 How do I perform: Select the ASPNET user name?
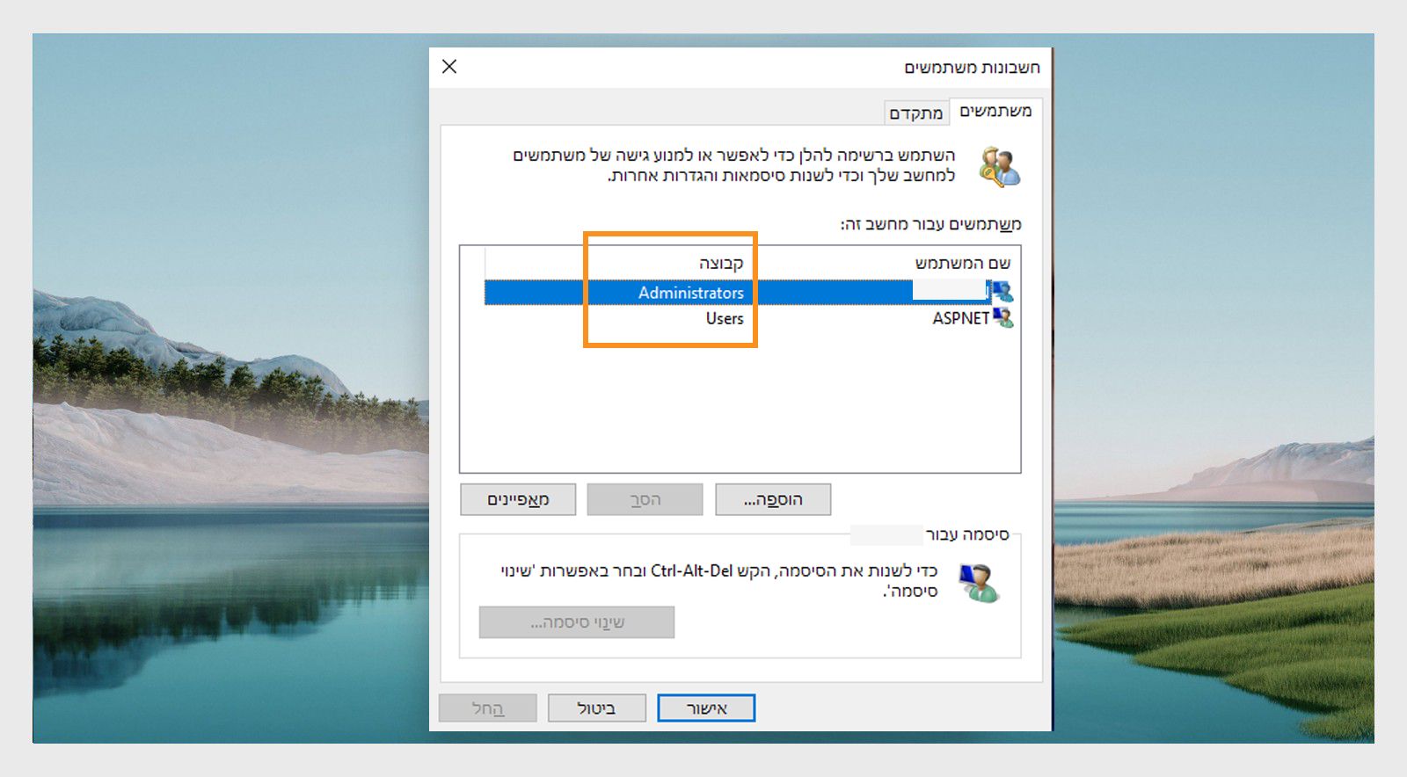pyautogui.click(x=960, y=318)
